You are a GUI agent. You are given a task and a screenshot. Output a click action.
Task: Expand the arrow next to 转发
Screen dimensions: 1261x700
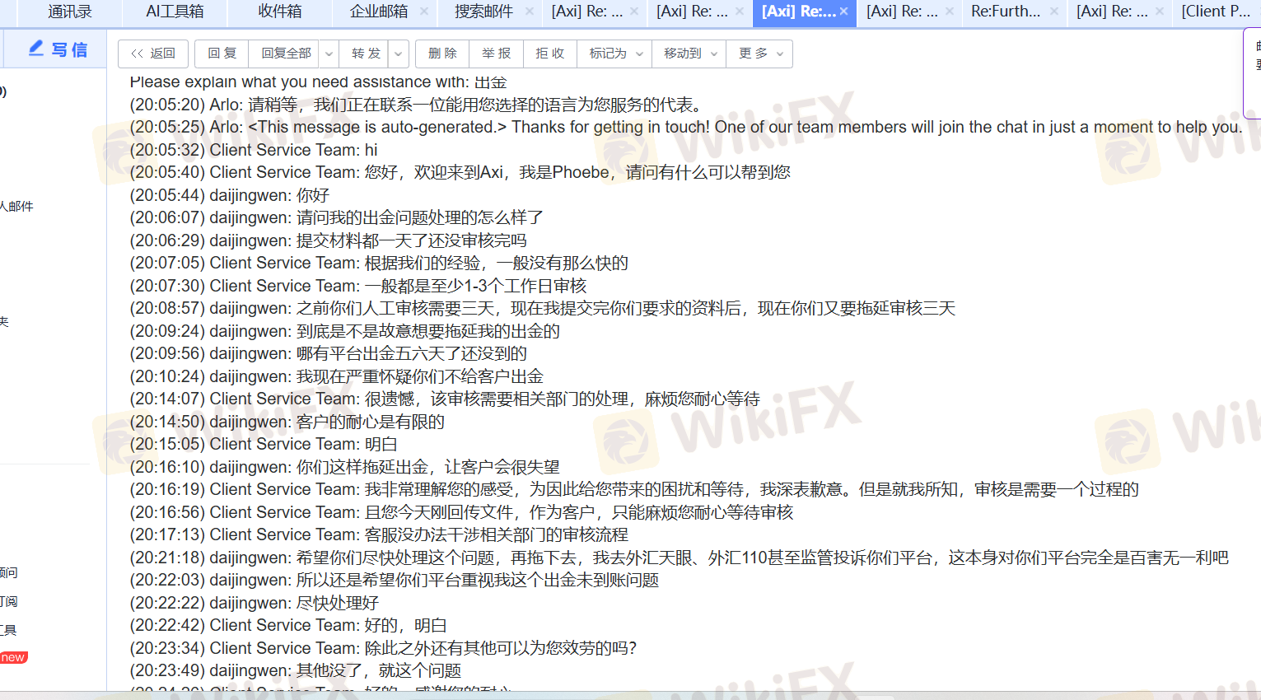click(x=399, y=54)
